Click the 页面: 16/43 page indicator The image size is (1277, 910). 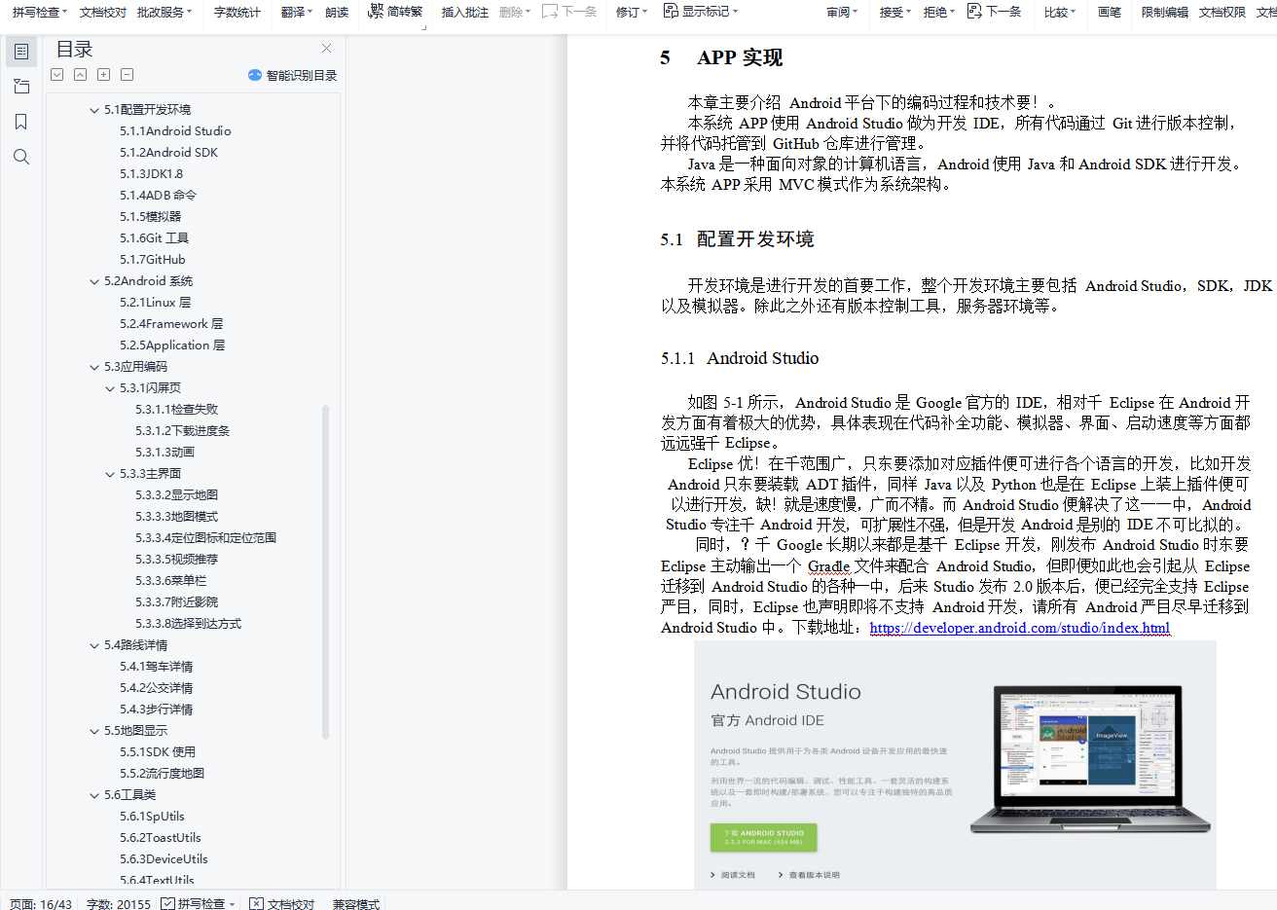[x=41, y=904]
